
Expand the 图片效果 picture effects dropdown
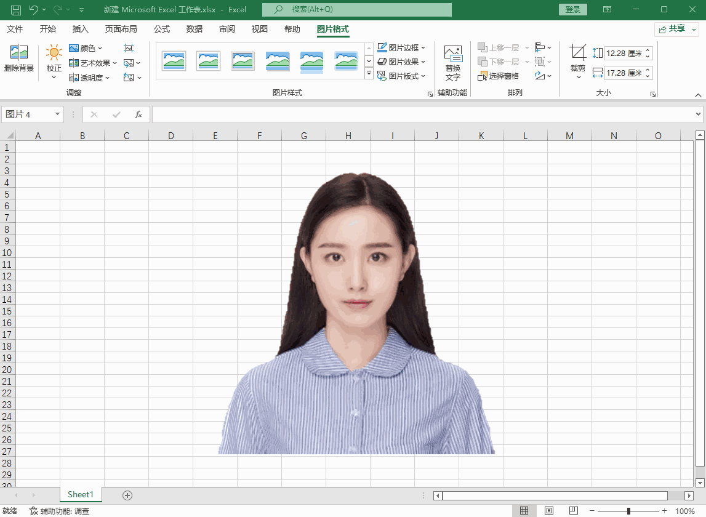(x=423, y=62)
